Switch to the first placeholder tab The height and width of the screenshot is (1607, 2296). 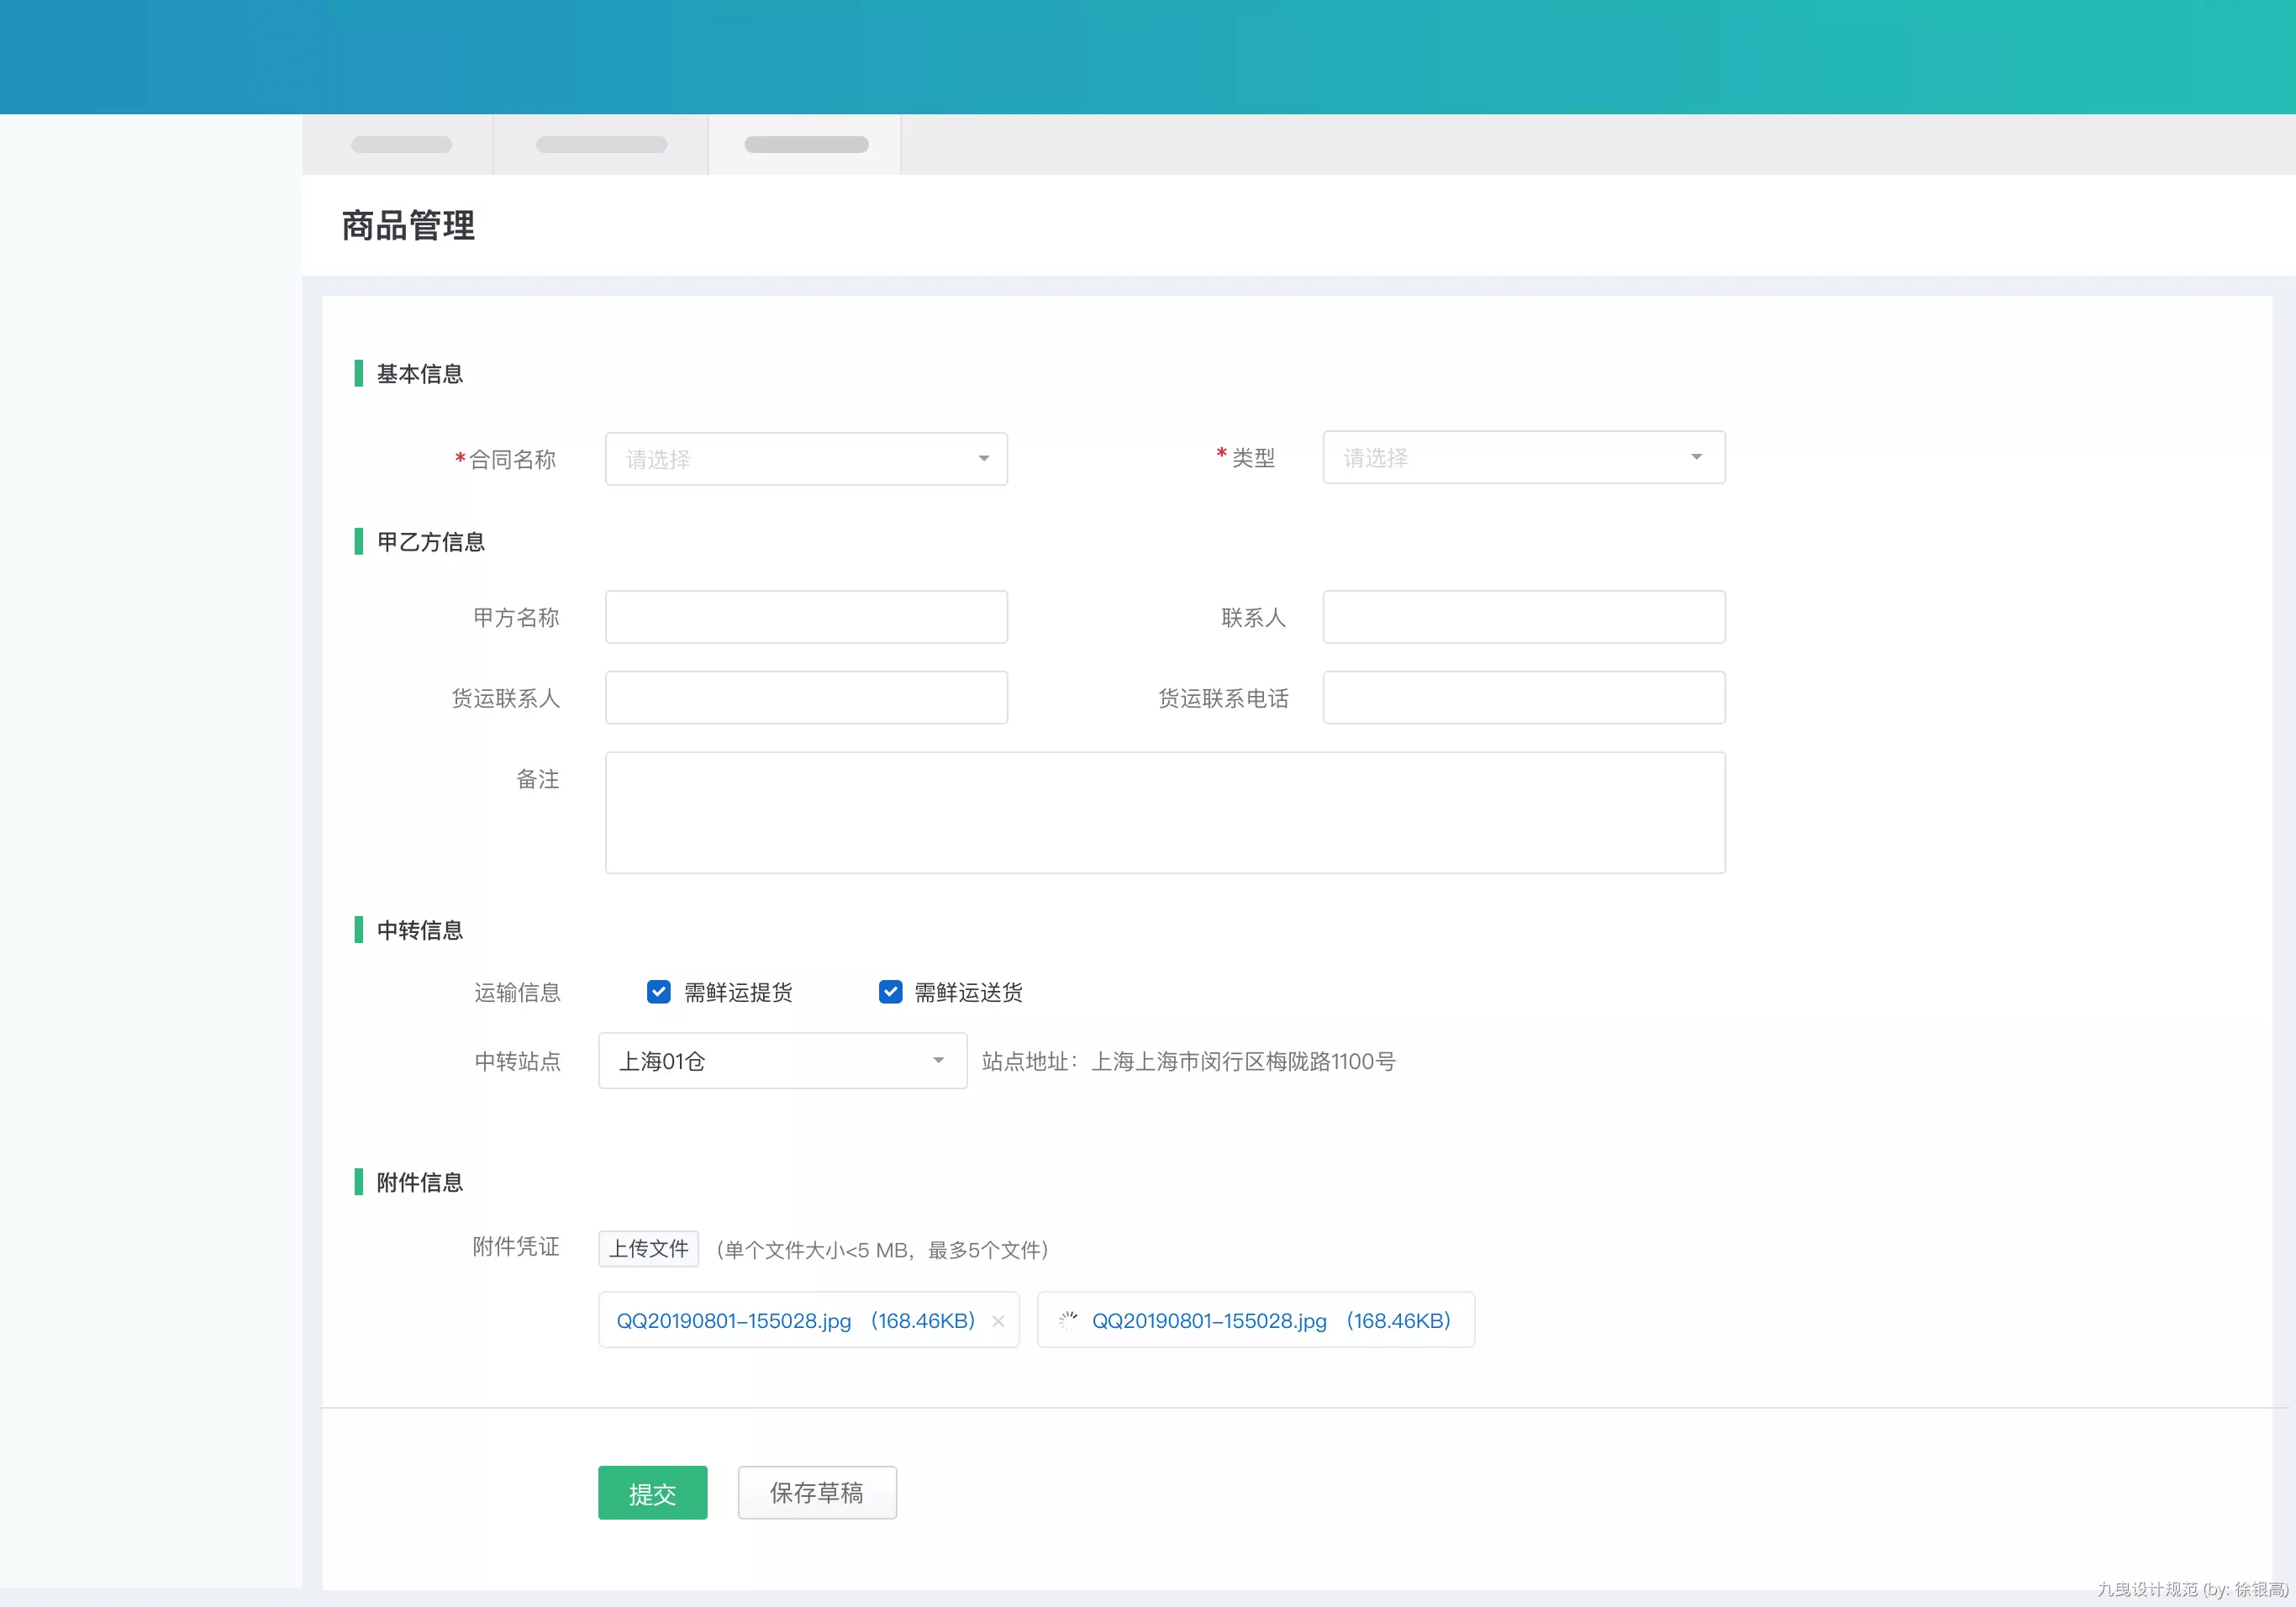pyautogui.click(x=401, y=145)
